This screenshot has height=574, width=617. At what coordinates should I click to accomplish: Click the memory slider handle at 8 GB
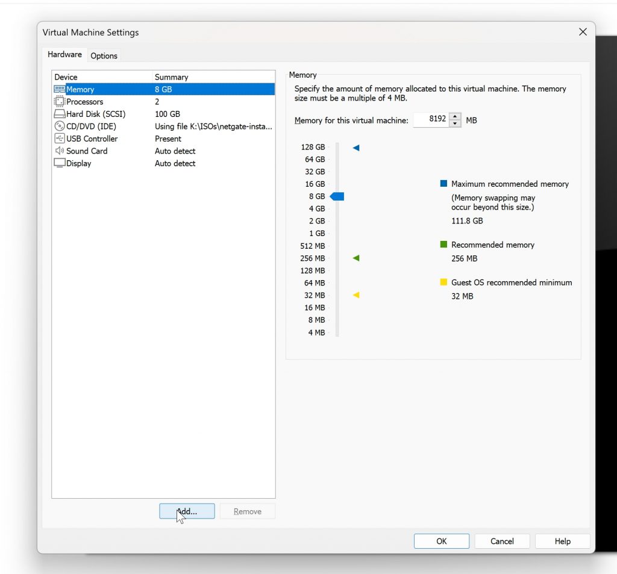(x=337, y=196)
